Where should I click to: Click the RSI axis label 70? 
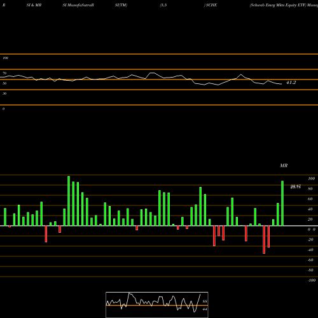click(x=4, y=73)
